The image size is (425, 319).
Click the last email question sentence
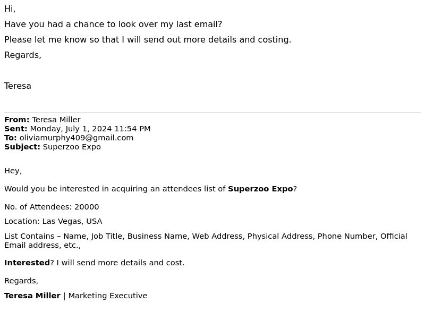click(113, 24)
